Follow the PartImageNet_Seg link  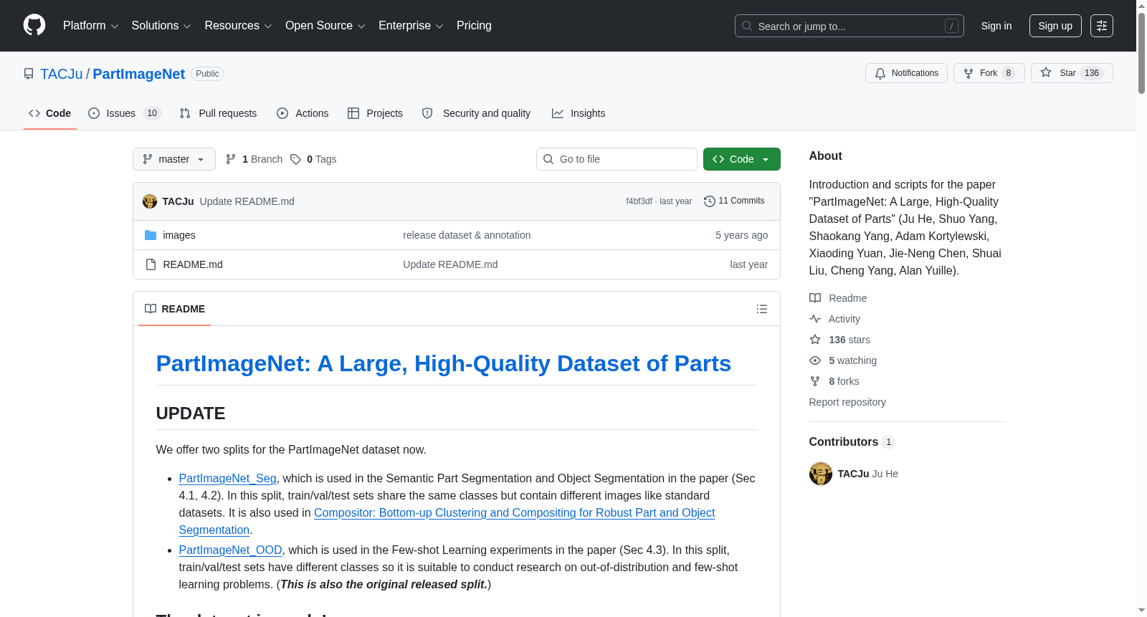[x=227, y=478]
